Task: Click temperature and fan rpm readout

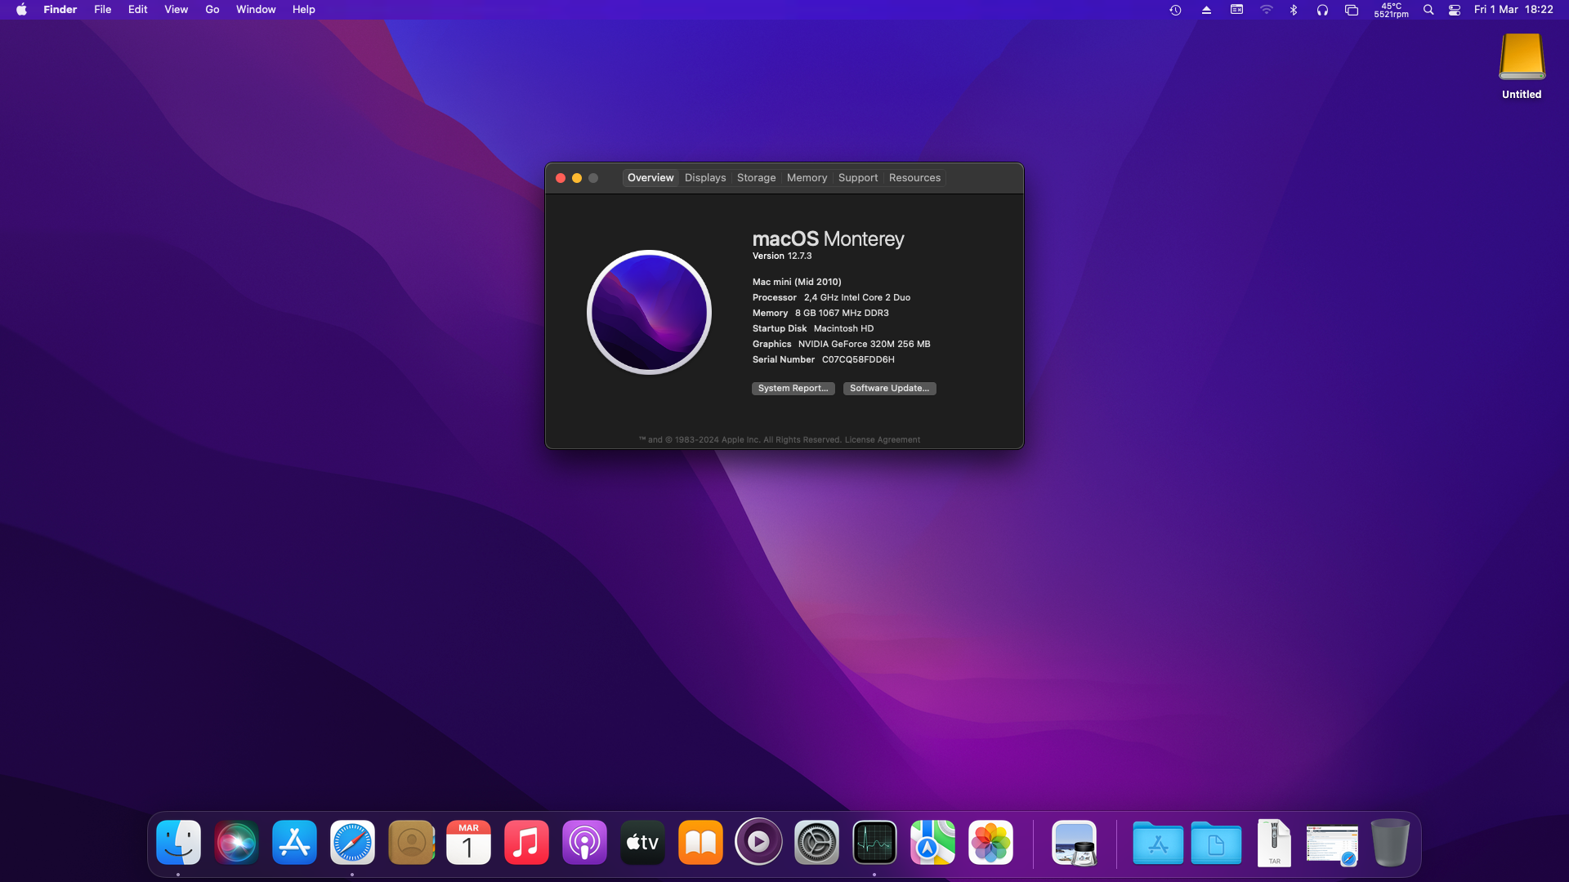Action: click(1391, 10)
